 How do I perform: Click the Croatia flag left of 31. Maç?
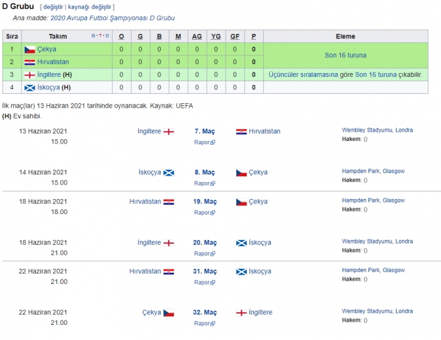[169, 272]
